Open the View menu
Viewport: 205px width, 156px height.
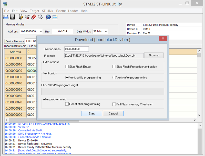[24, 11]
